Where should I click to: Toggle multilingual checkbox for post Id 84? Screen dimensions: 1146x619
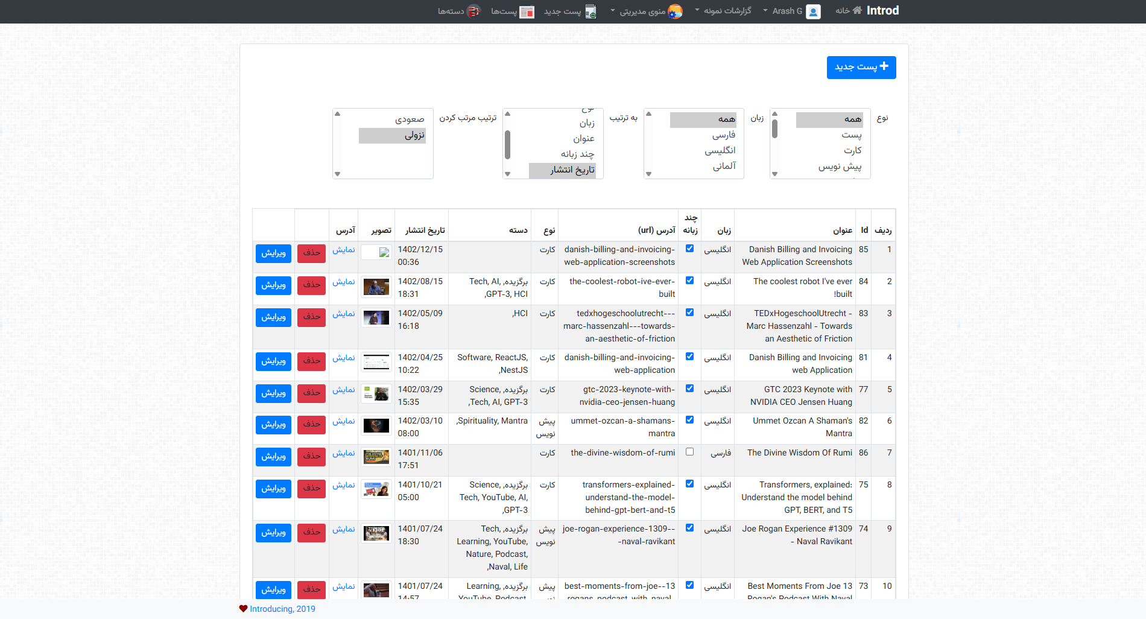pos(690,281)
